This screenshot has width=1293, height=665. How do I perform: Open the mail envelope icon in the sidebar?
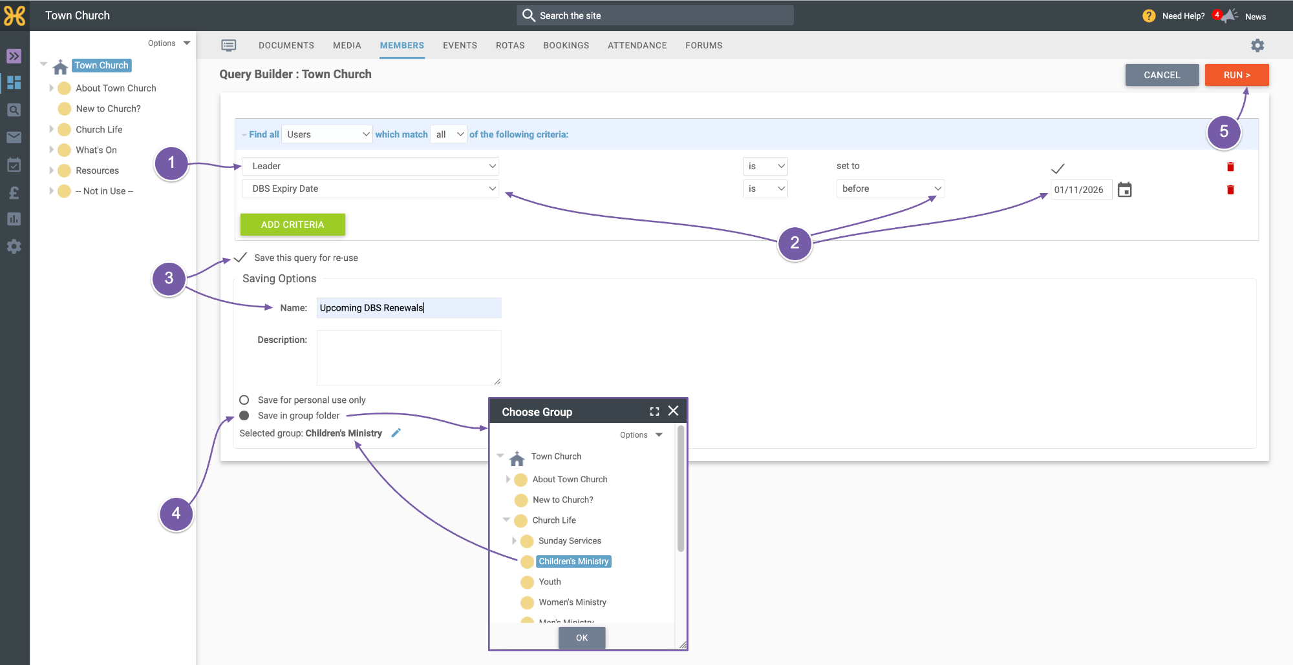point(14,138)
